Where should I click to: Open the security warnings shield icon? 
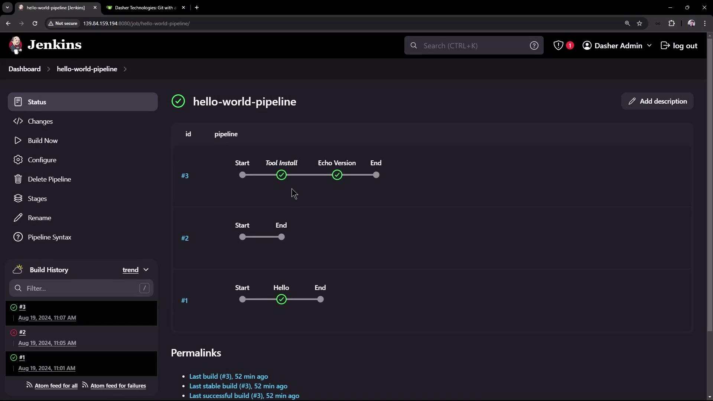(x=558, y=46)
